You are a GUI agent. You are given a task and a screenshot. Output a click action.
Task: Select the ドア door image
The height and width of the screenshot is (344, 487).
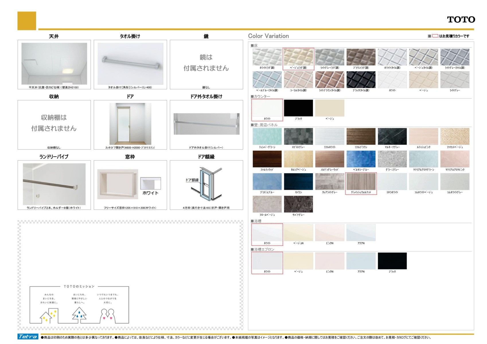point(130,124)
